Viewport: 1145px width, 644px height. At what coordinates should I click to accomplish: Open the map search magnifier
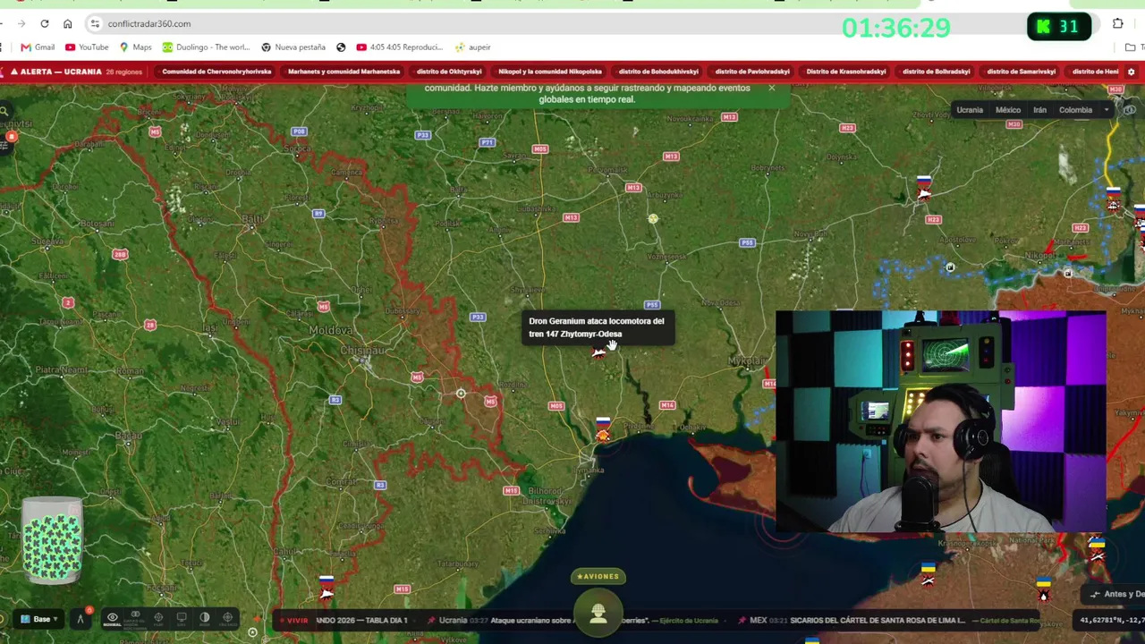click(4, 112)
